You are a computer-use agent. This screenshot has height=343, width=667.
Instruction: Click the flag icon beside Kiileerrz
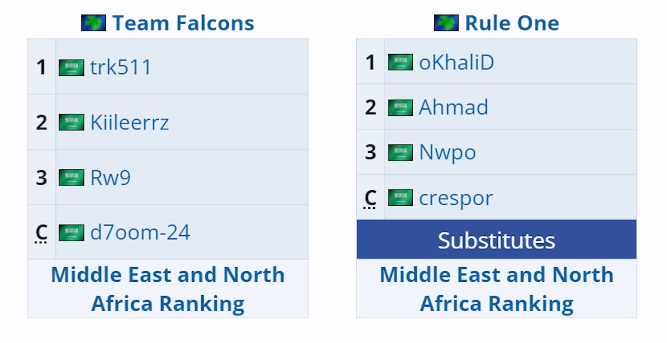[x=71, y=123]
